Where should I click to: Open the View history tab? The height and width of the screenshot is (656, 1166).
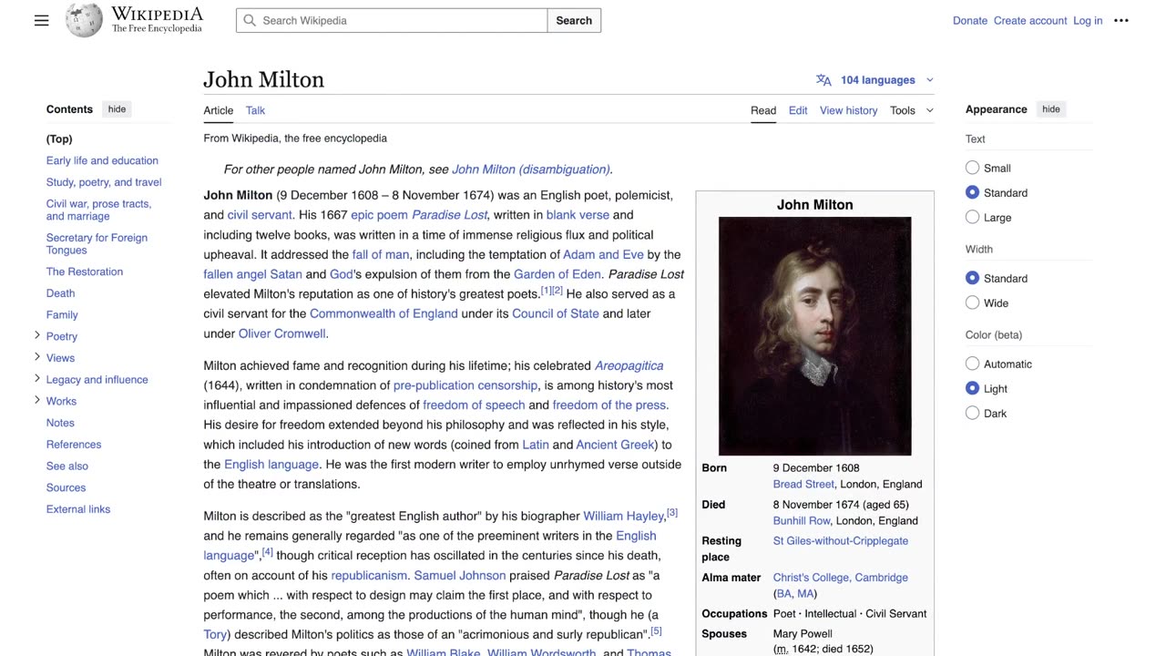848,110
